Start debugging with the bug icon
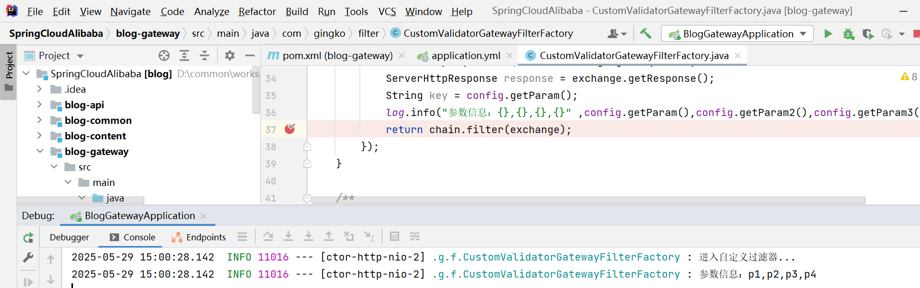The image size is (920, 288). (x=848, y=34)
